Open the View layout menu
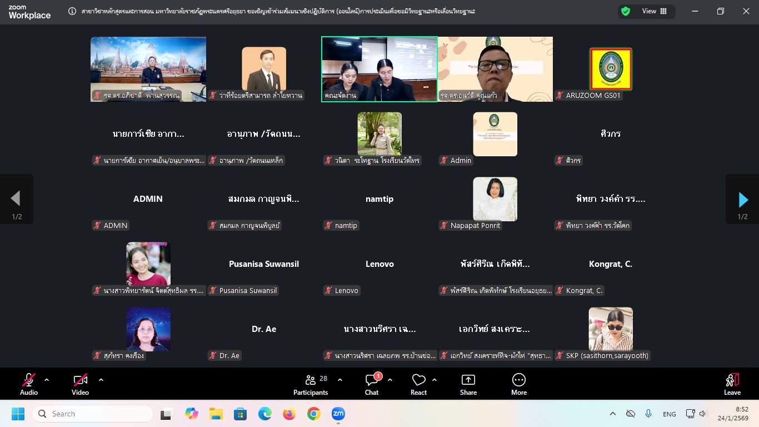This screenshot has height=427, width=759. tap(655, 11)
